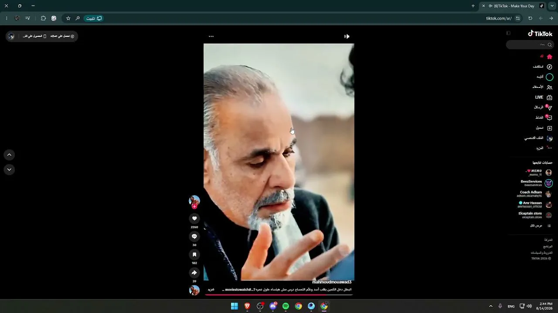
Task: Open the Amr Hassan followed account
Action: (535, 204)
